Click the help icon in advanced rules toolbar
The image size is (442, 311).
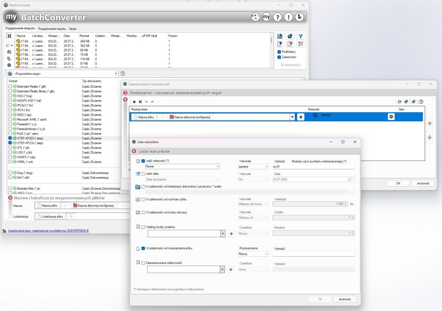(421, 102)
